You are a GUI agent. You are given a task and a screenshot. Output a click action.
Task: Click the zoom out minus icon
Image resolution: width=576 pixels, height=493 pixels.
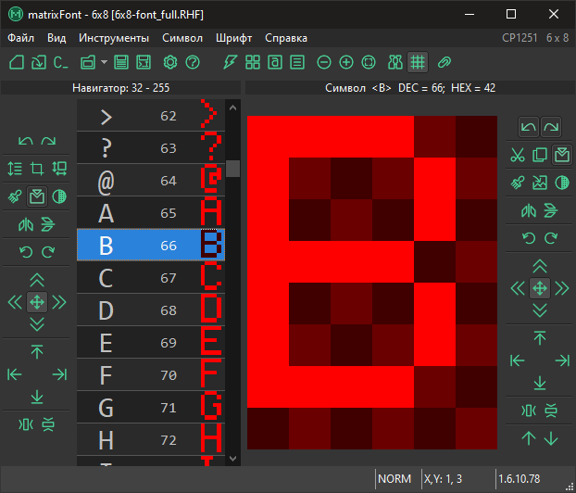point(324,62)
